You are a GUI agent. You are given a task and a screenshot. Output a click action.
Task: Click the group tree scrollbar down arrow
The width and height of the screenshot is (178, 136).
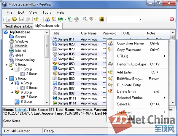47,103
